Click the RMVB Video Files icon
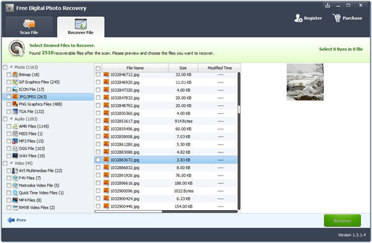 (x=15, y=207)
